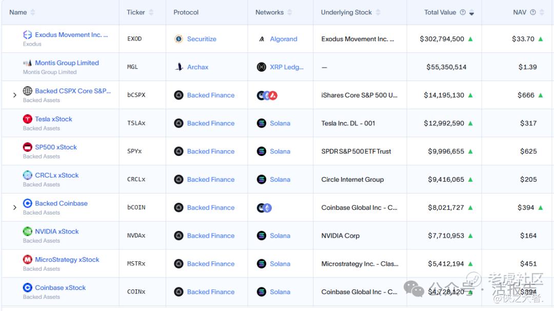Image resolution: width=554 pixels, height=311 pixels.
Task: Open Tesla xStock asset link
Action: pyautogui.click(x=53, y=119)
